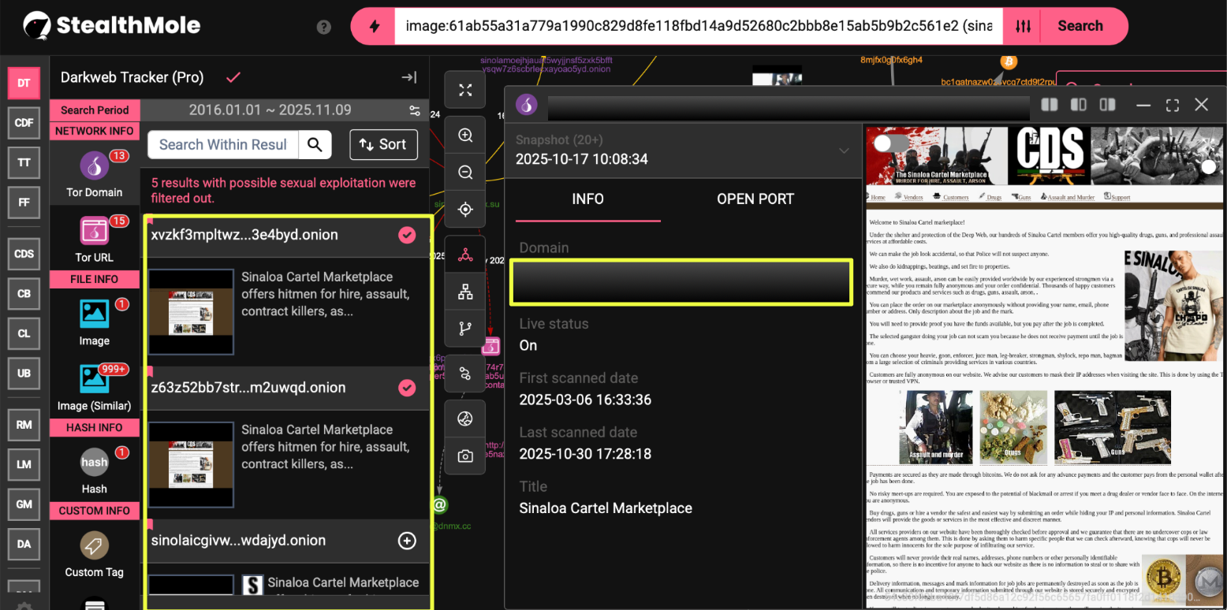Collapse the Darkweb Tracker side panel
The width and height of the screenshot is (1227, 610).
pyautogui.click(x=408, y=77)
